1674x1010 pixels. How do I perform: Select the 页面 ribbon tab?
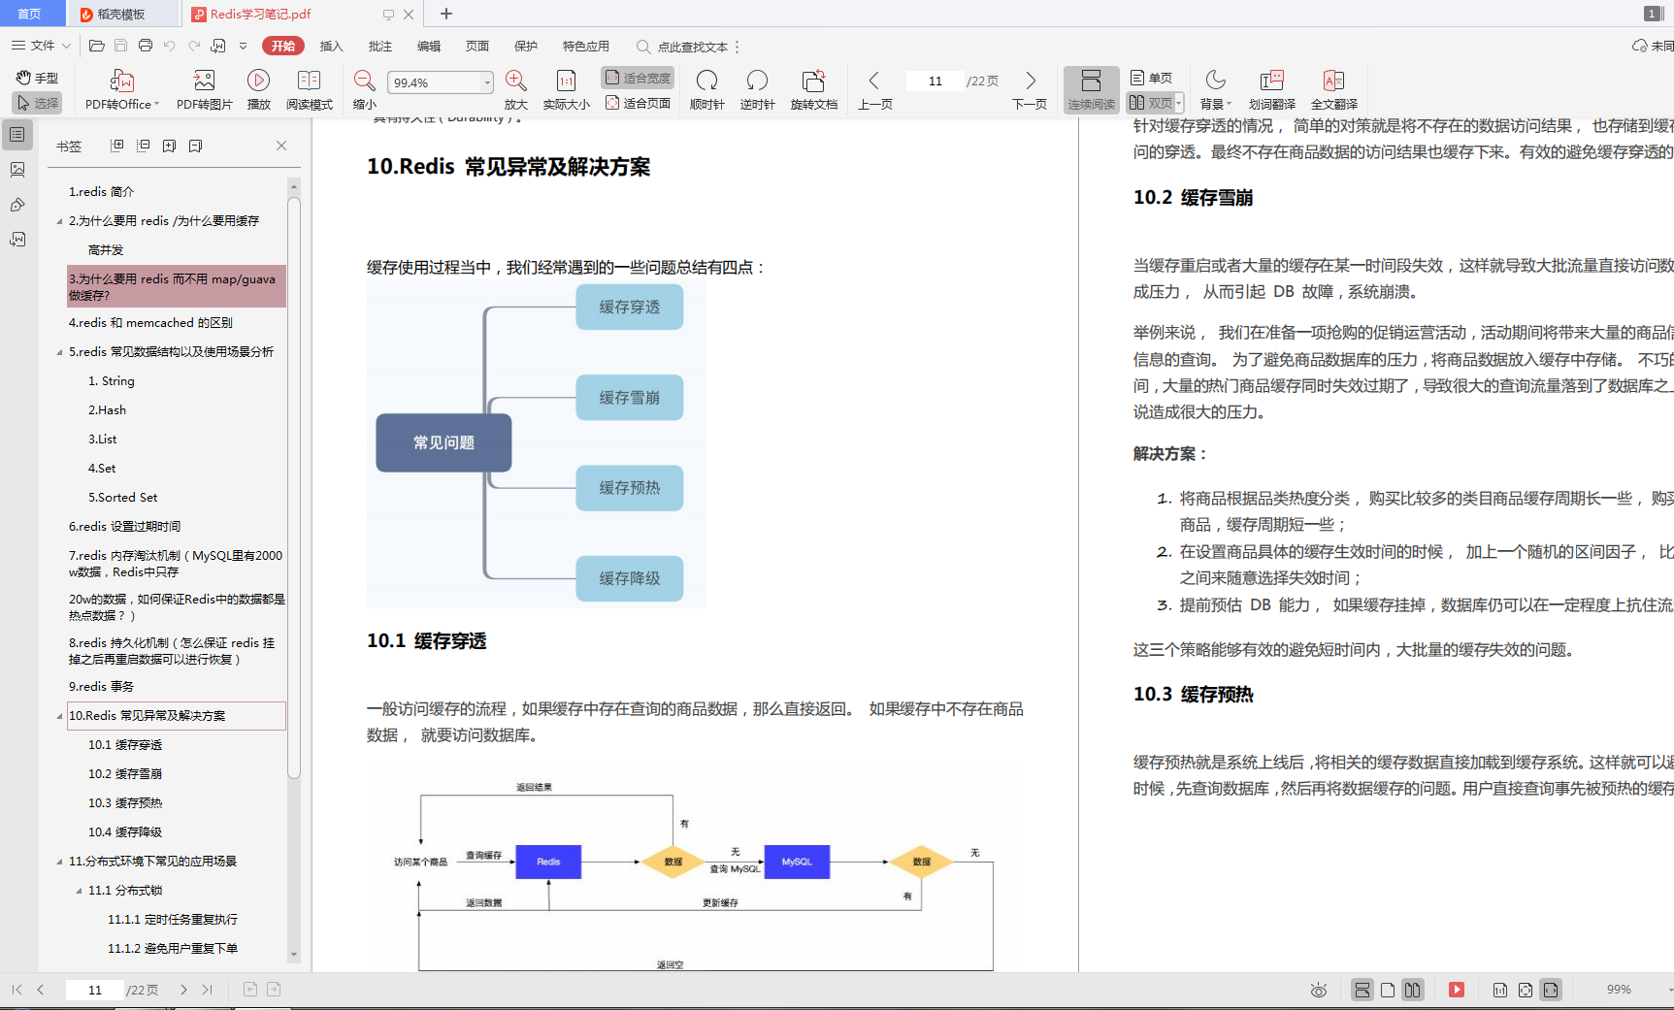(x=477, y=46)
